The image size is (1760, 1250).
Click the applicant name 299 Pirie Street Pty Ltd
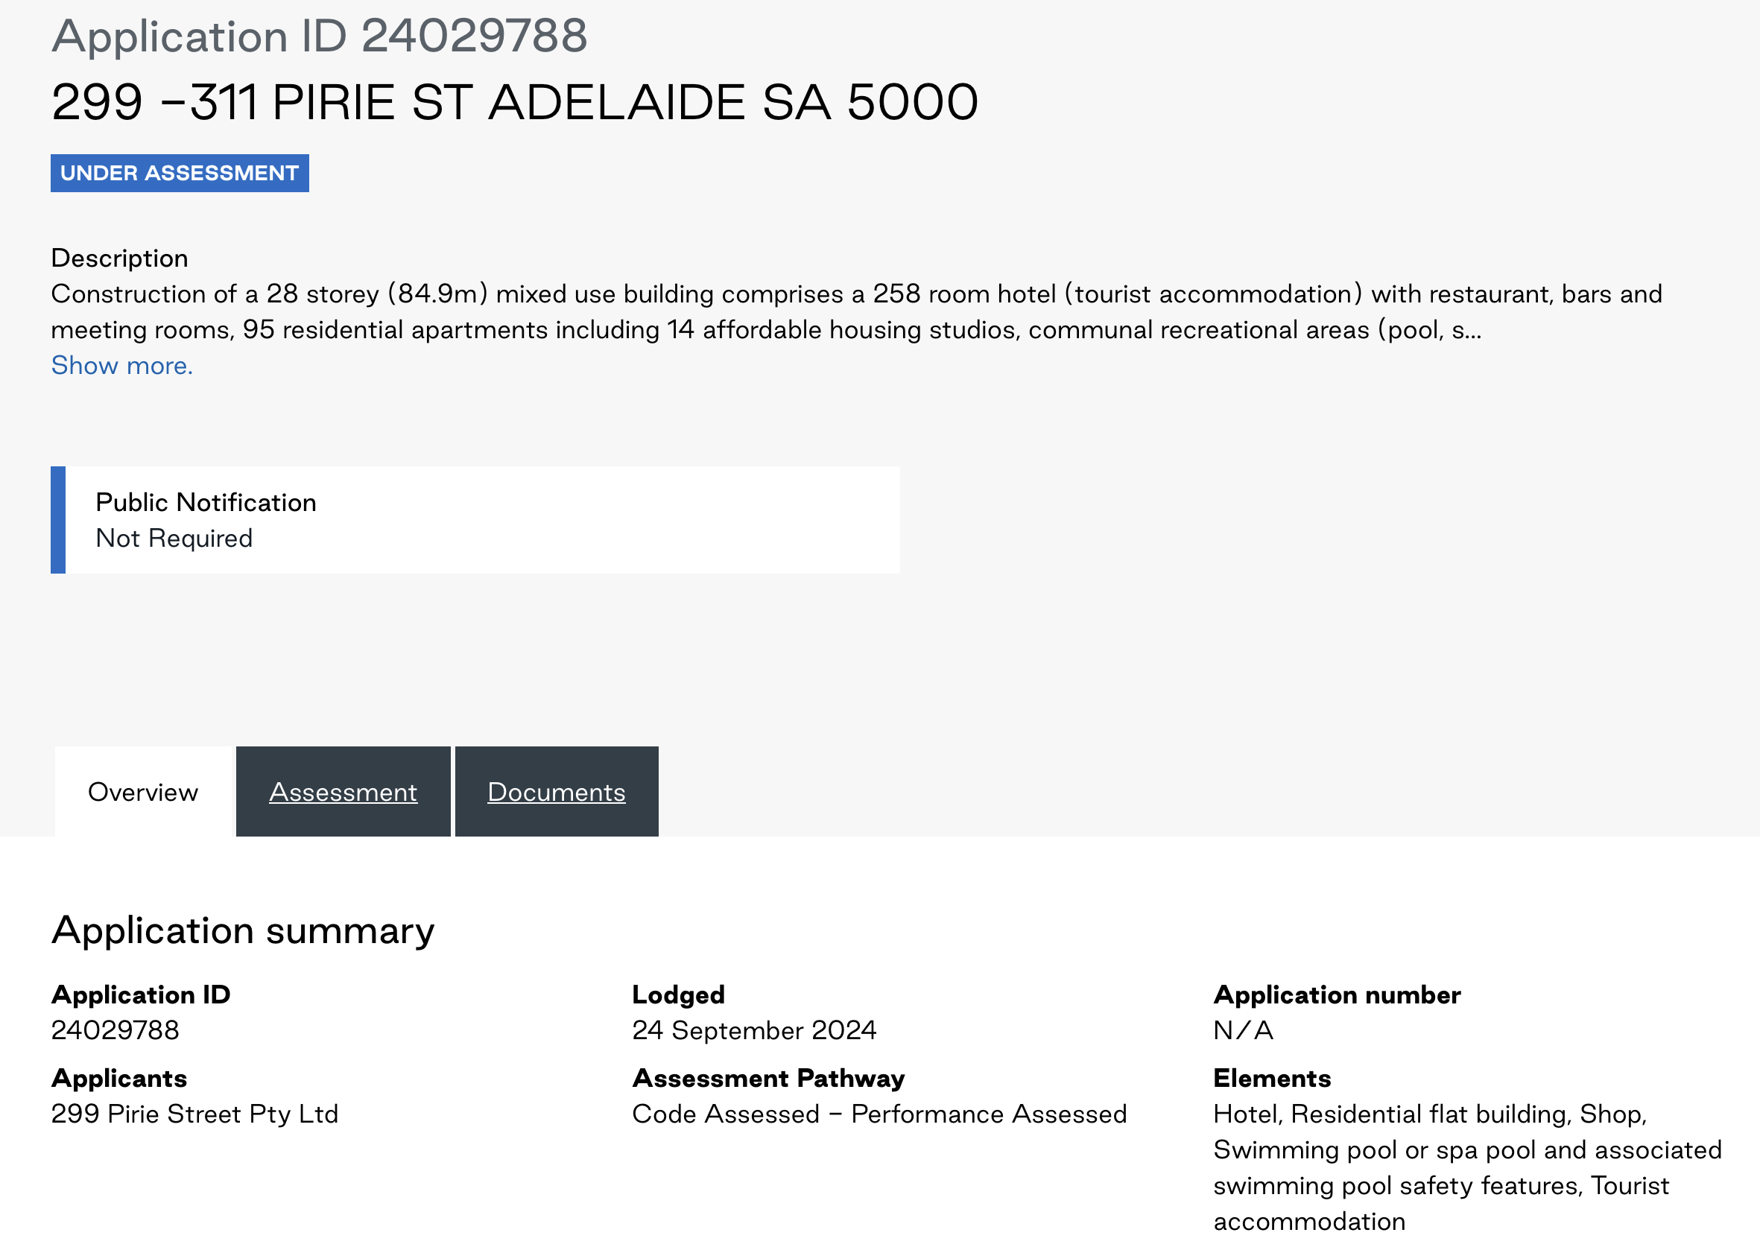tap(194, 1114)
